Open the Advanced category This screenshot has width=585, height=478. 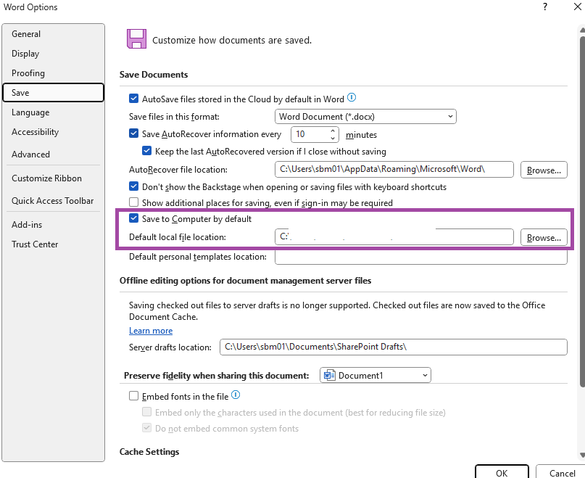[x=53, y=154]
